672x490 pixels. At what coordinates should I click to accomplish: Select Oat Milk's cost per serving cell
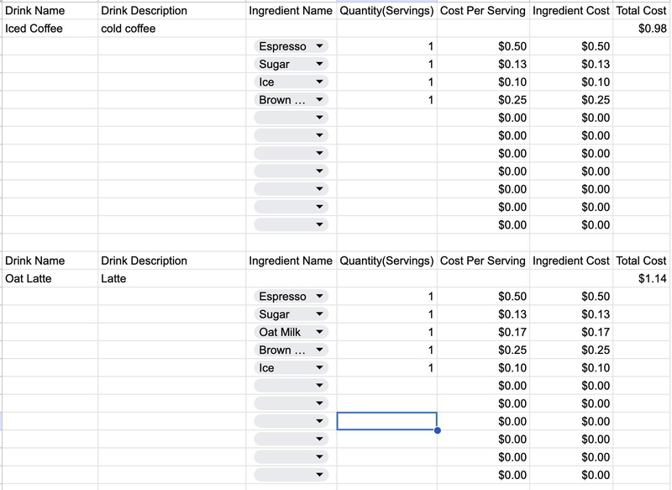(483, 332)
